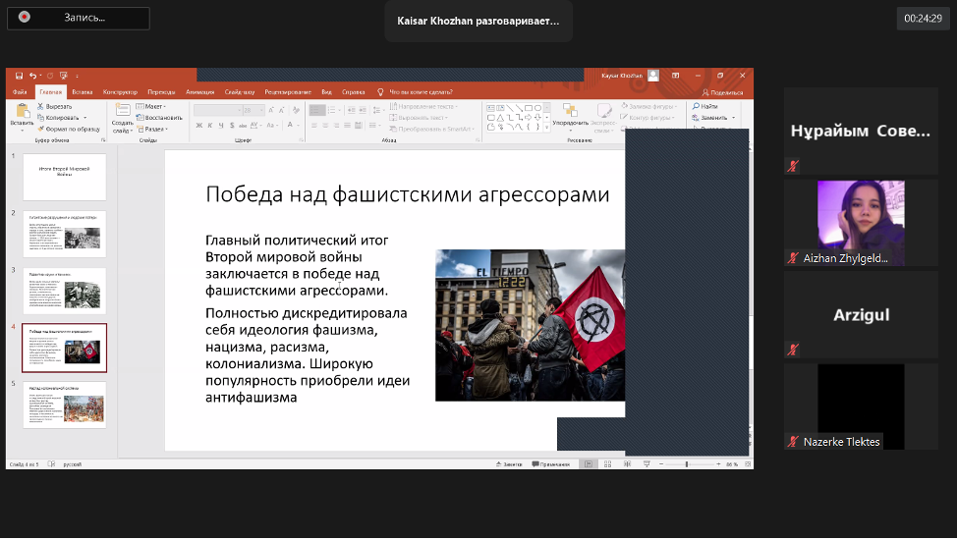The width and height of the screenshot is (957, 540).
Task: Click Aizhan Zhylgeld participant video tile
Action: tap(861, 223)
